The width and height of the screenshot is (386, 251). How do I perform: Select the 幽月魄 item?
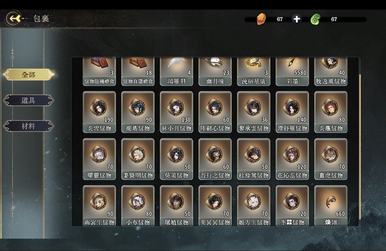coord(215,72)
